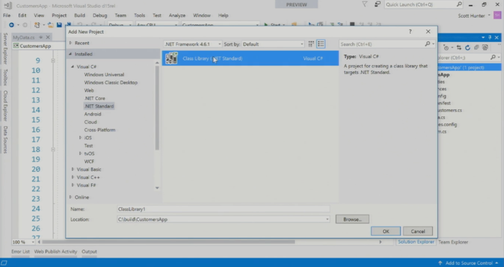Image resolution: width=504 pixels, height=267 pixels.
Task: Switch template list to small icons view
Action: tap(311, 44)
